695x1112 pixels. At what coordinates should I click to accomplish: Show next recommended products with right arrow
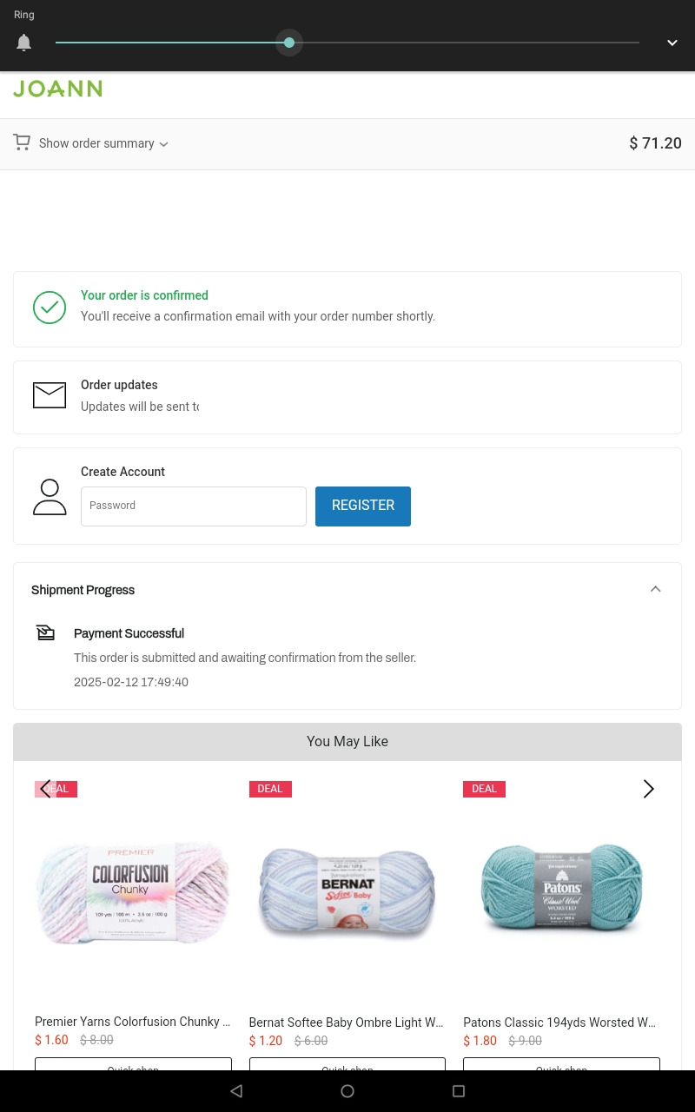point(648,789)
